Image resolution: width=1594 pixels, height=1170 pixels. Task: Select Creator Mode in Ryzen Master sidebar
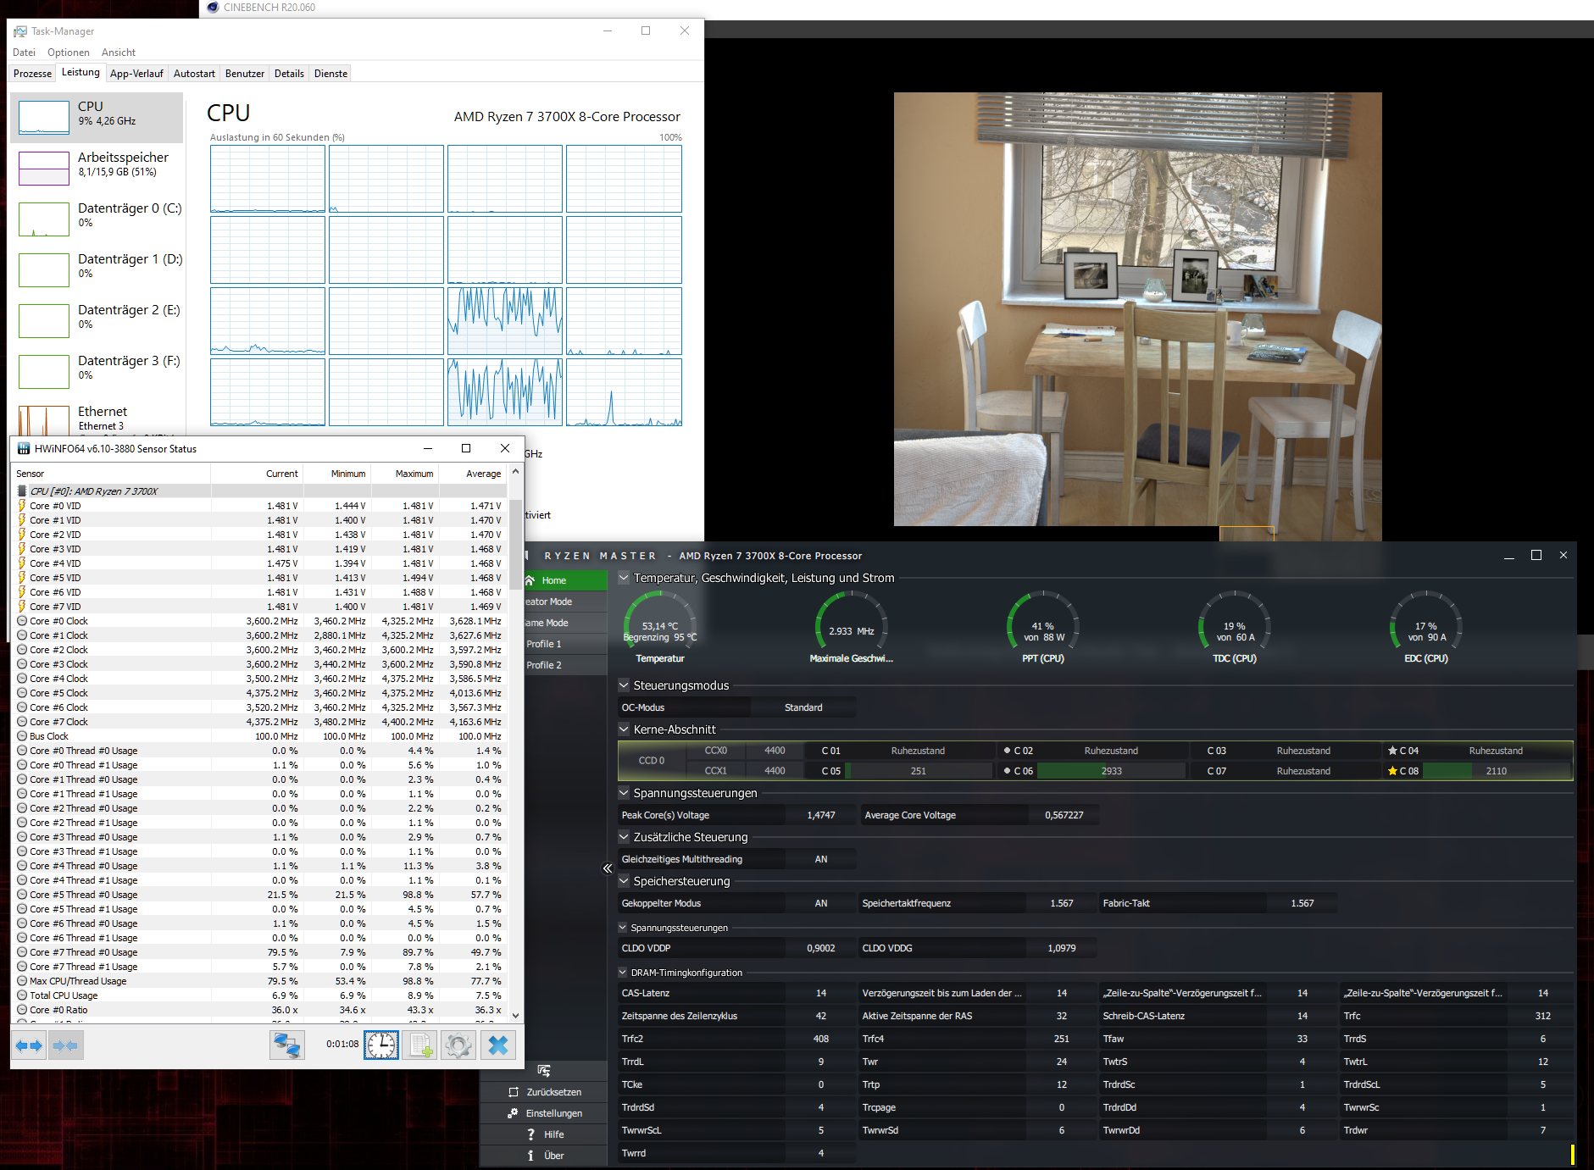(x=565, y=602)
